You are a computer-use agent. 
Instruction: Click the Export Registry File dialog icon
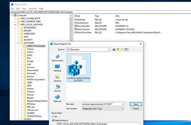pyautogui.click(x=52, y=44)
